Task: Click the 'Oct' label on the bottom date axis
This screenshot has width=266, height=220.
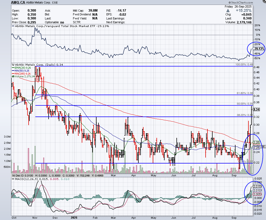Action: 14,218
